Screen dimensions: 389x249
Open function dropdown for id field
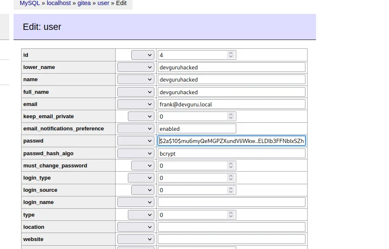[143, 55]
